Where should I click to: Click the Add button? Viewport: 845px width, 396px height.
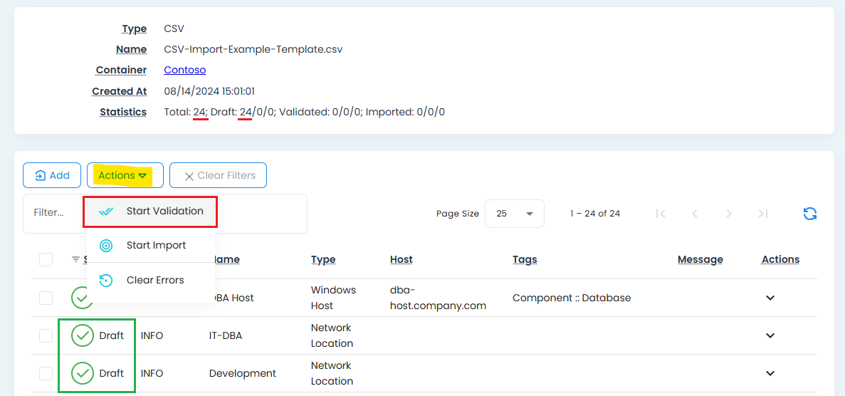pyautogui.click(x=51, y=175)
